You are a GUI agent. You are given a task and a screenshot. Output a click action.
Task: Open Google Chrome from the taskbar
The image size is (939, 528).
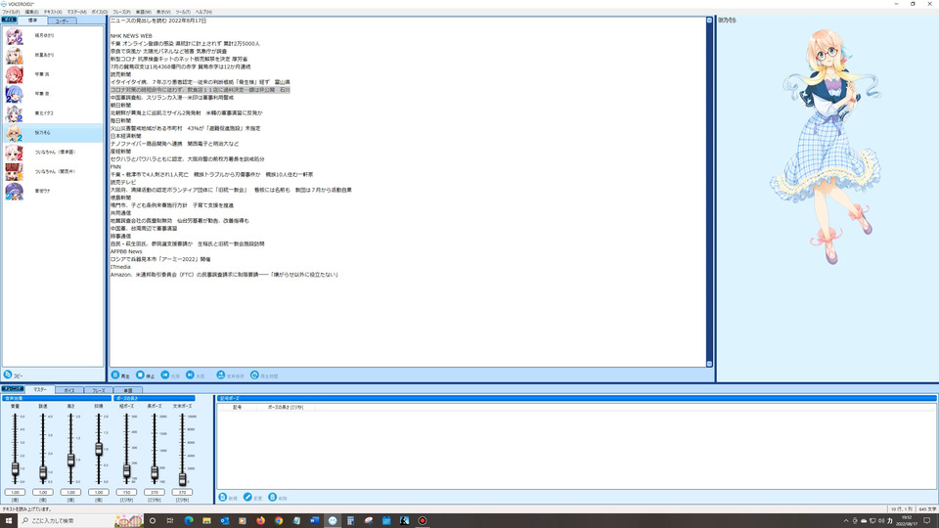[x=279, y=521]
